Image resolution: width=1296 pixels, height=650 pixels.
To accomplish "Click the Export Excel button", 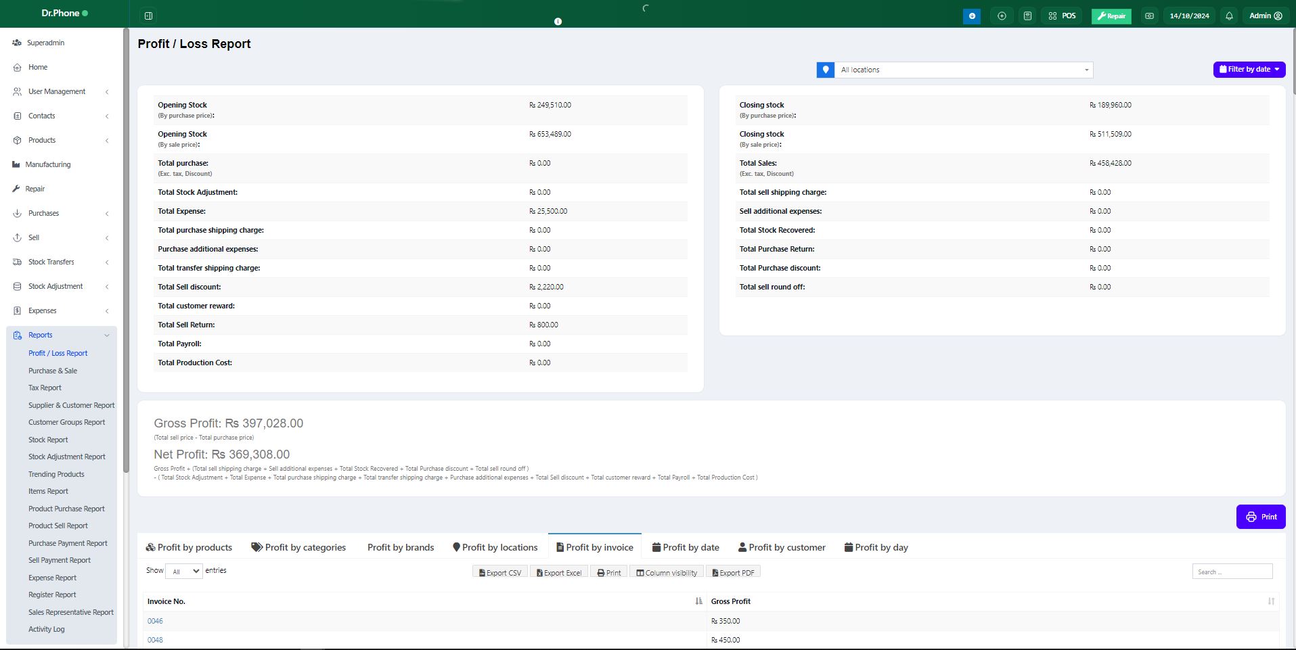I will [559, 572].
